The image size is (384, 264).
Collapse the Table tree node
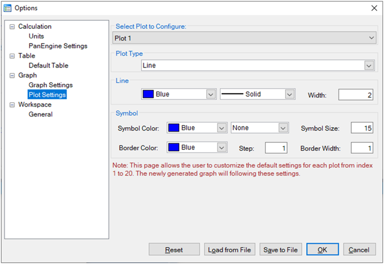click(12, 56)
